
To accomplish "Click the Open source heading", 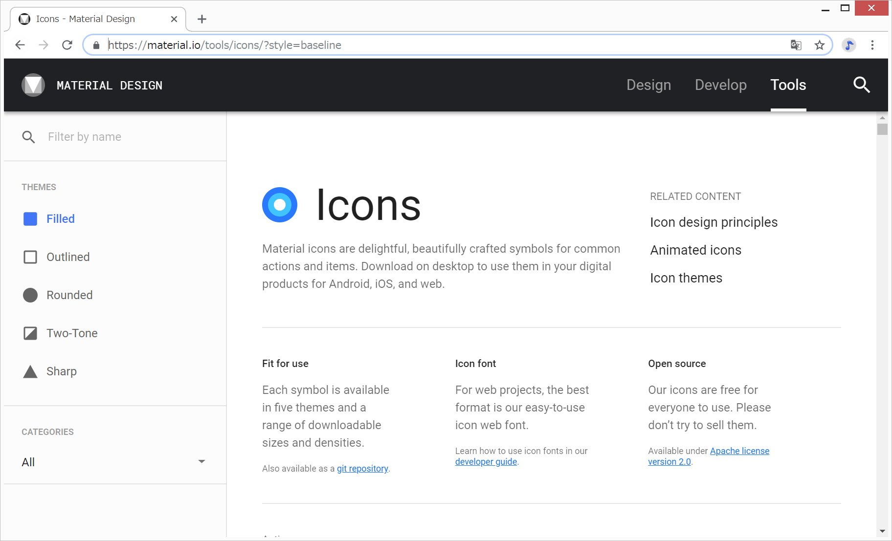I will (677, 364).
